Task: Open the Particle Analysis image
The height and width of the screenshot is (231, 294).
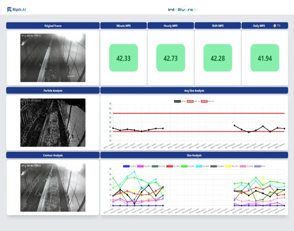Action: pos(53,123)
